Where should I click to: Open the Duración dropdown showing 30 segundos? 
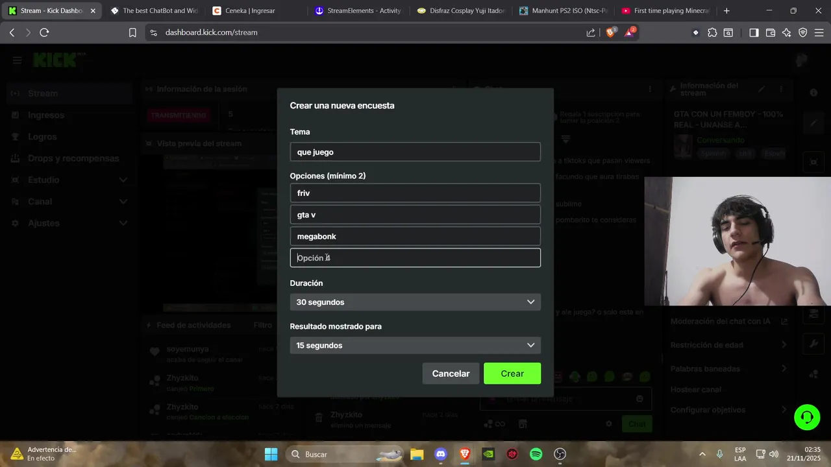pos(415,302)
